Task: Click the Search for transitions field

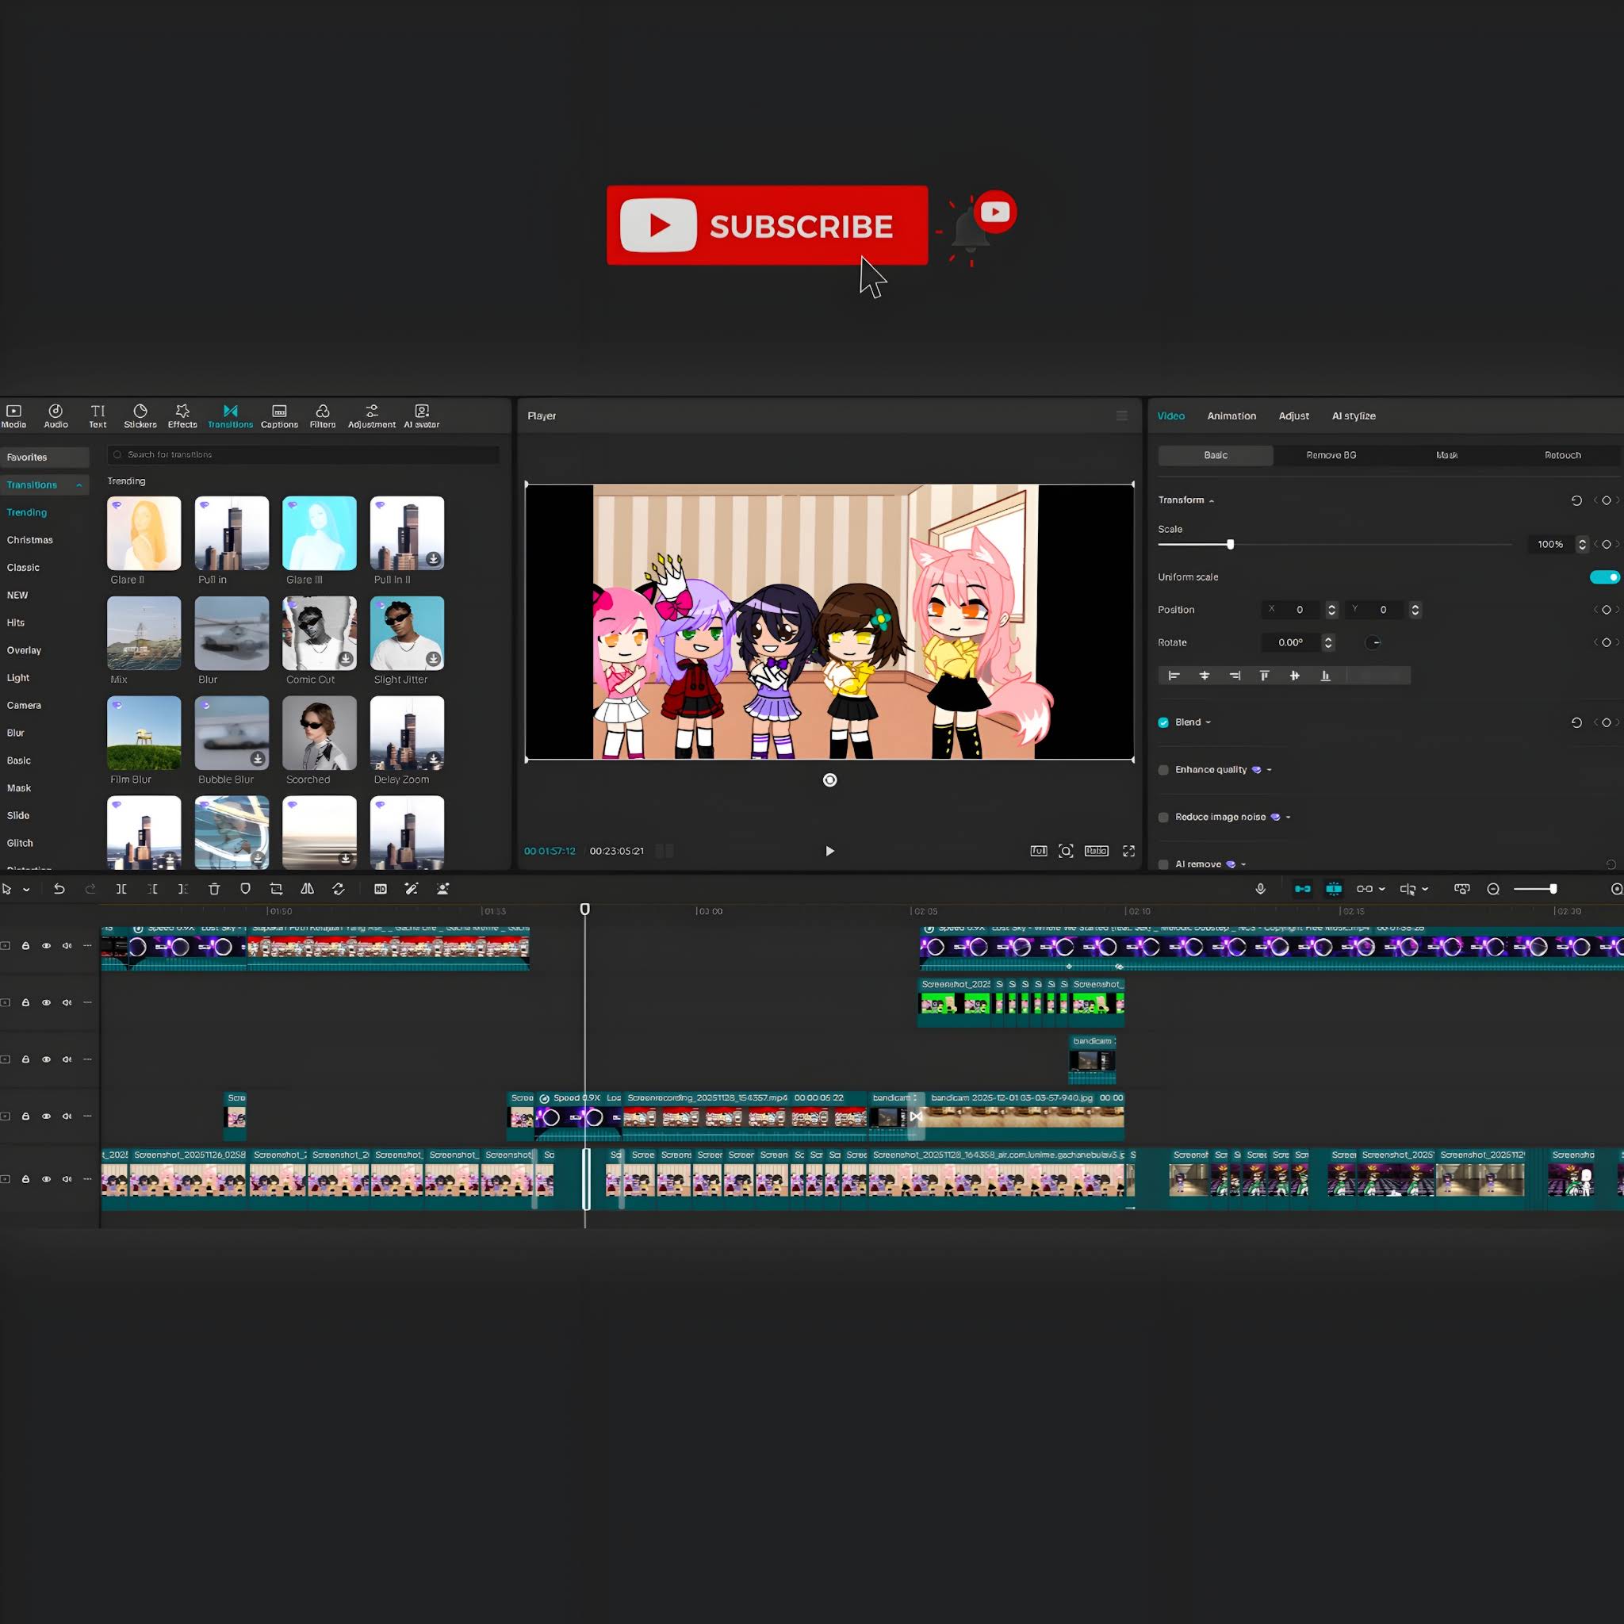Action: pyautogui.click(x=304, y=454)
